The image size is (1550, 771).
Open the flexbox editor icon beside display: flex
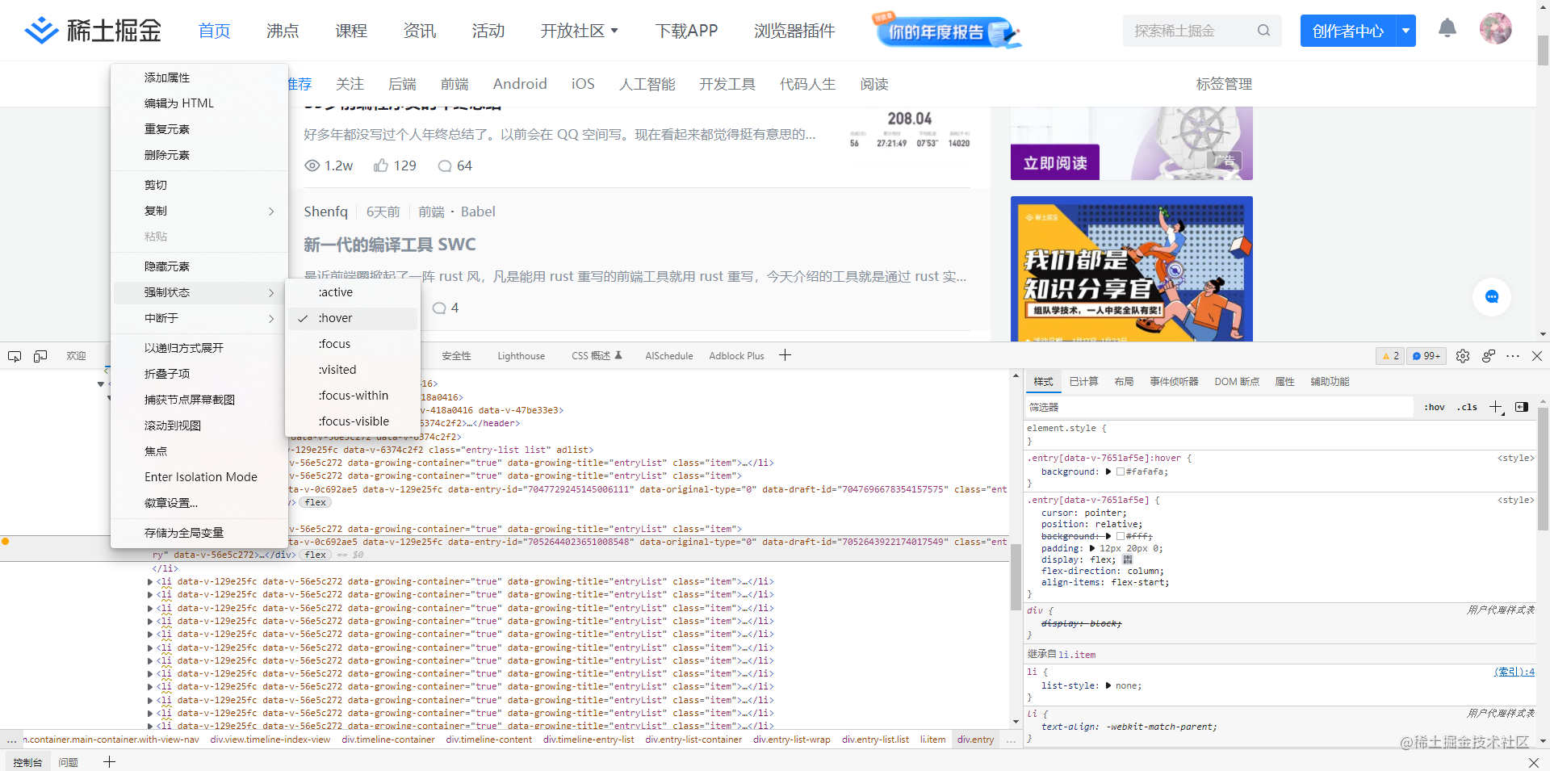1128,559
